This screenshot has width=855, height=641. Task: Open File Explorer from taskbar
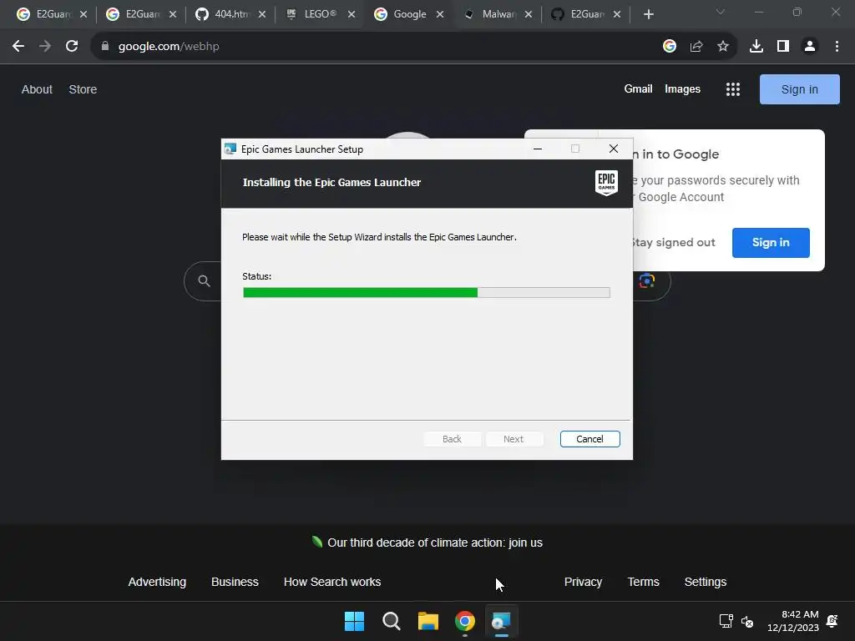[428, 621]
